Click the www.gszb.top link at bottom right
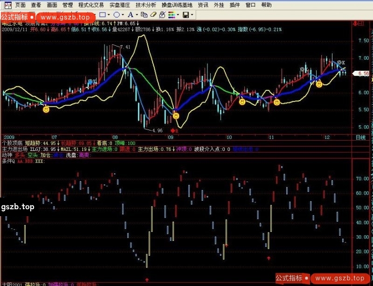This screenshot has height=286, width=373. [339, 278]
